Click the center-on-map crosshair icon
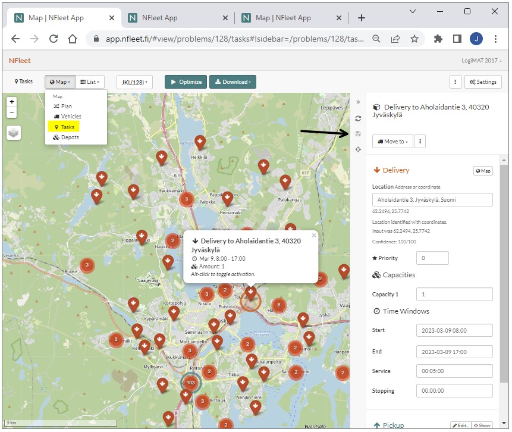The height and width of the screenshot is (432, 512). (358, 149)
